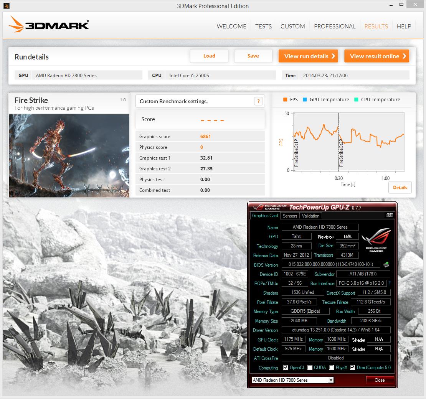Click the Graphics test 2 value 27.35
The width and height of the screenshot is (426, 399).
pyautogui.click(x=206, y=169)
